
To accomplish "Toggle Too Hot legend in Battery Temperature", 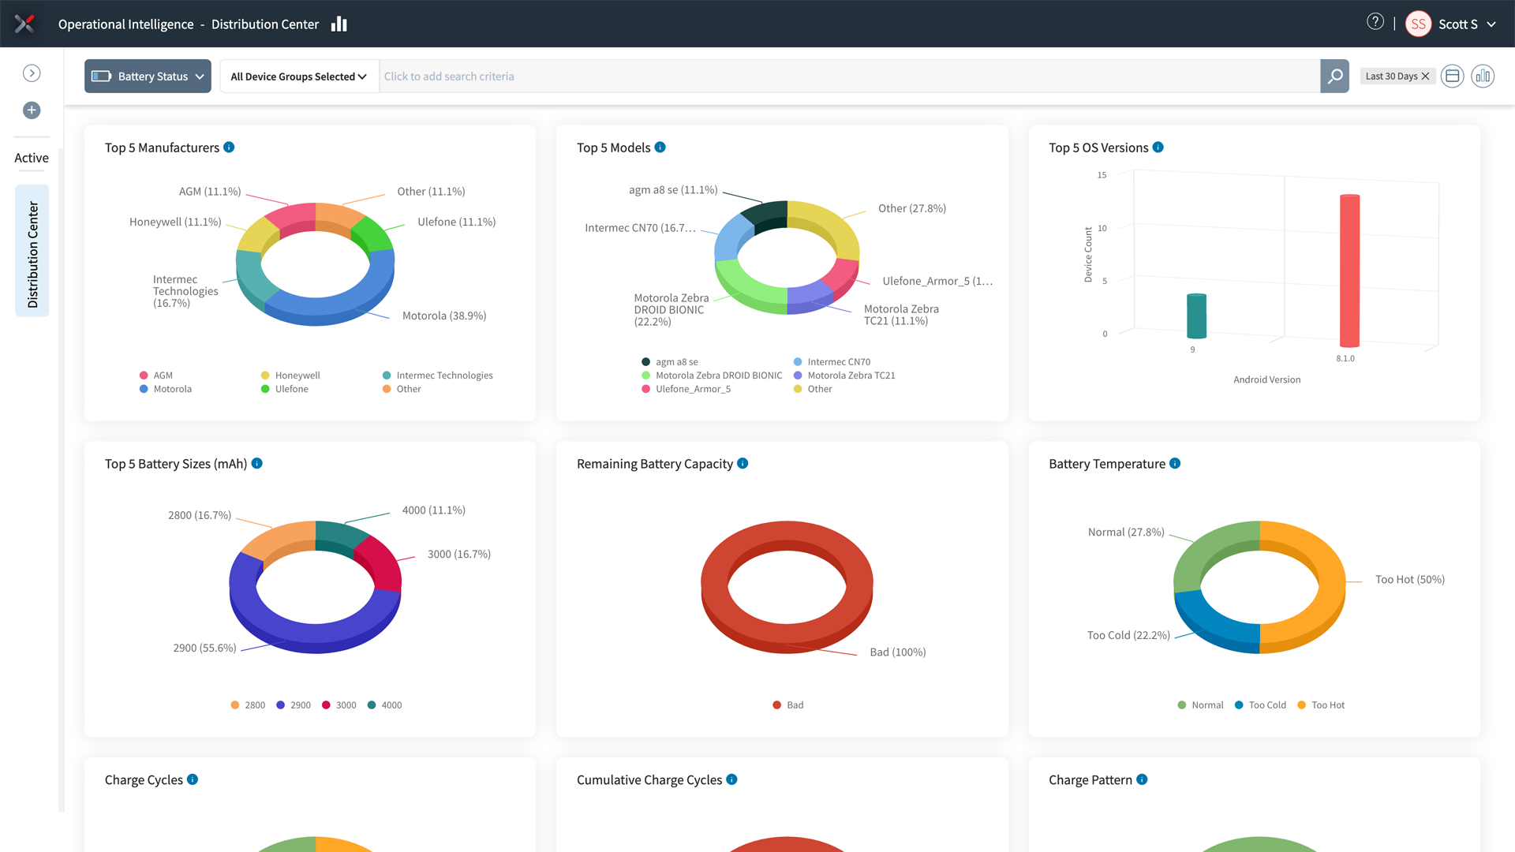I will tap(1321, 705).
